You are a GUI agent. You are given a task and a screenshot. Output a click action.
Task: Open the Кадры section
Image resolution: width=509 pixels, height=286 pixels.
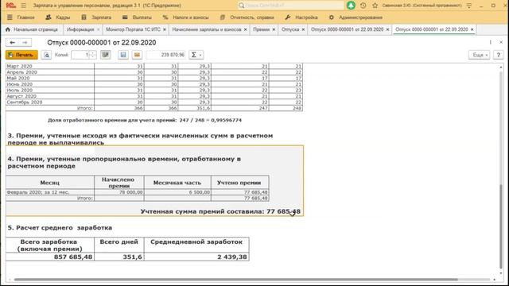58,17
